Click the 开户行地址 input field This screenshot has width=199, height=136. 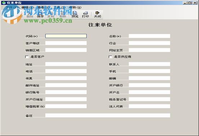coord(66,99)
